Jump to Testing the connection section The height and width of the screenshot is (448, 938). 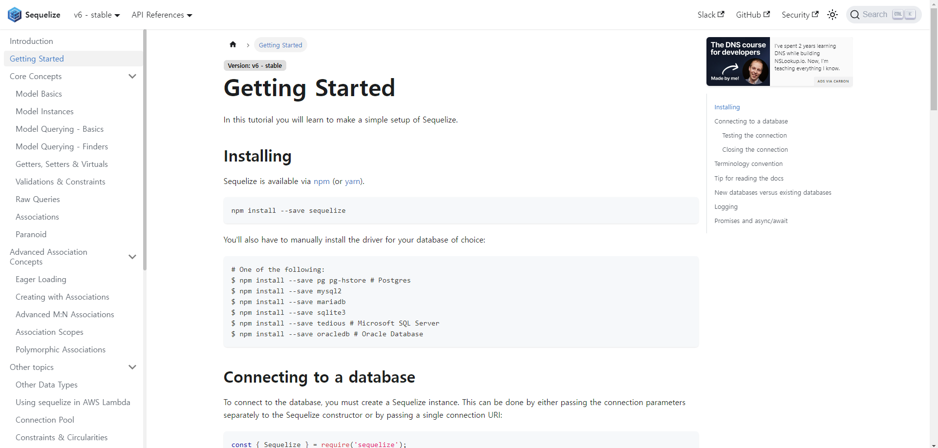click(x=754, y=135)
